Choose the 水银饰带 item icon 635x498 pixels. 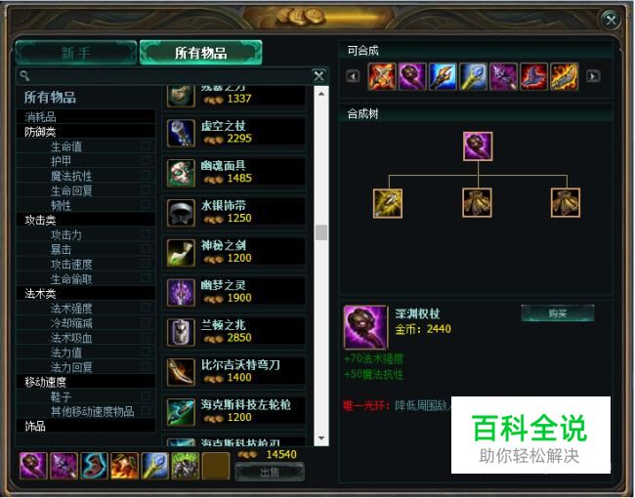click(181, 213)
